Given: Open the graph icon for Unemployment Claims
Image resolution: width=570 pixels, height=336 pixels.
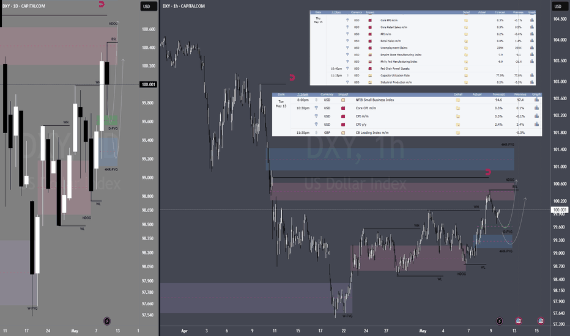Looking at the screenshot, I should (x=532, y=48).
